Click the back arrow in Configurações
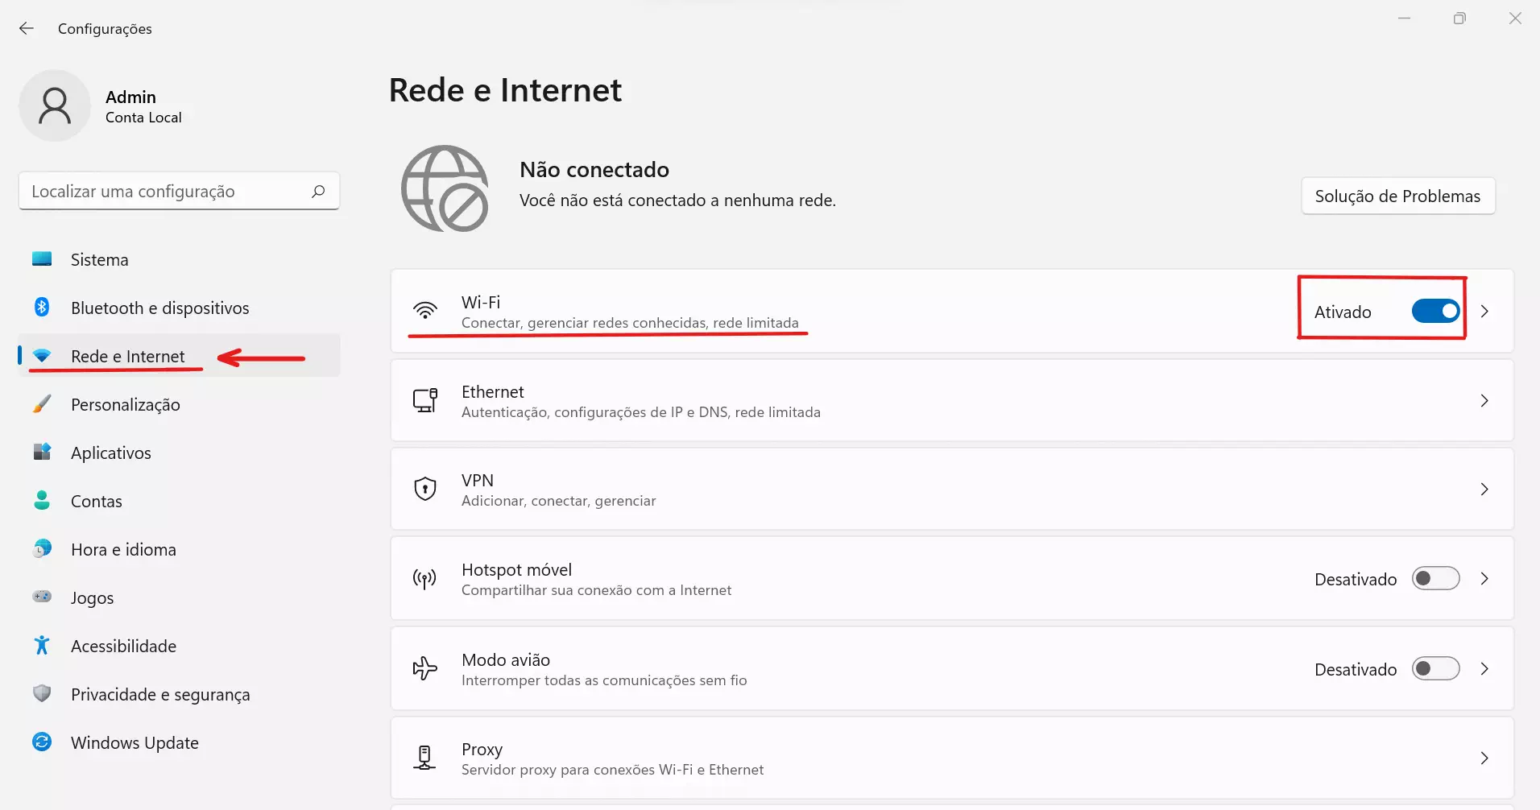1540x810 pixels. 27,28
